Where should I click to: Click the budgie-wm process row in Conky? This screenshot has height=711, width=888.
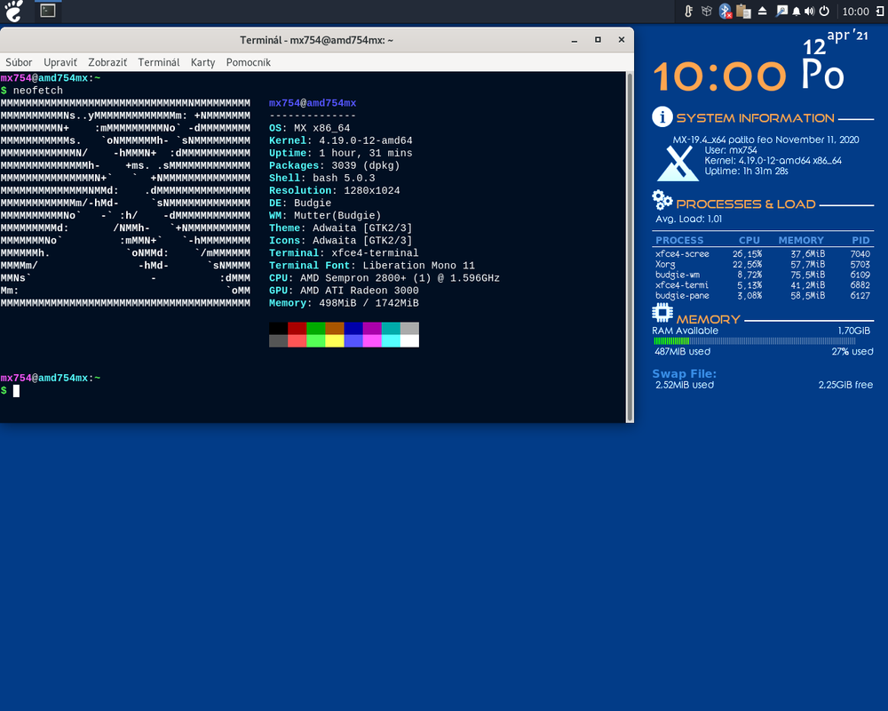[762, 275]
